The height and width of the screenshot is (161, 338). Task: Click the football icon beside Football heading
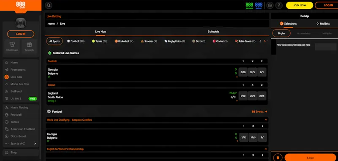click(49, 111)
